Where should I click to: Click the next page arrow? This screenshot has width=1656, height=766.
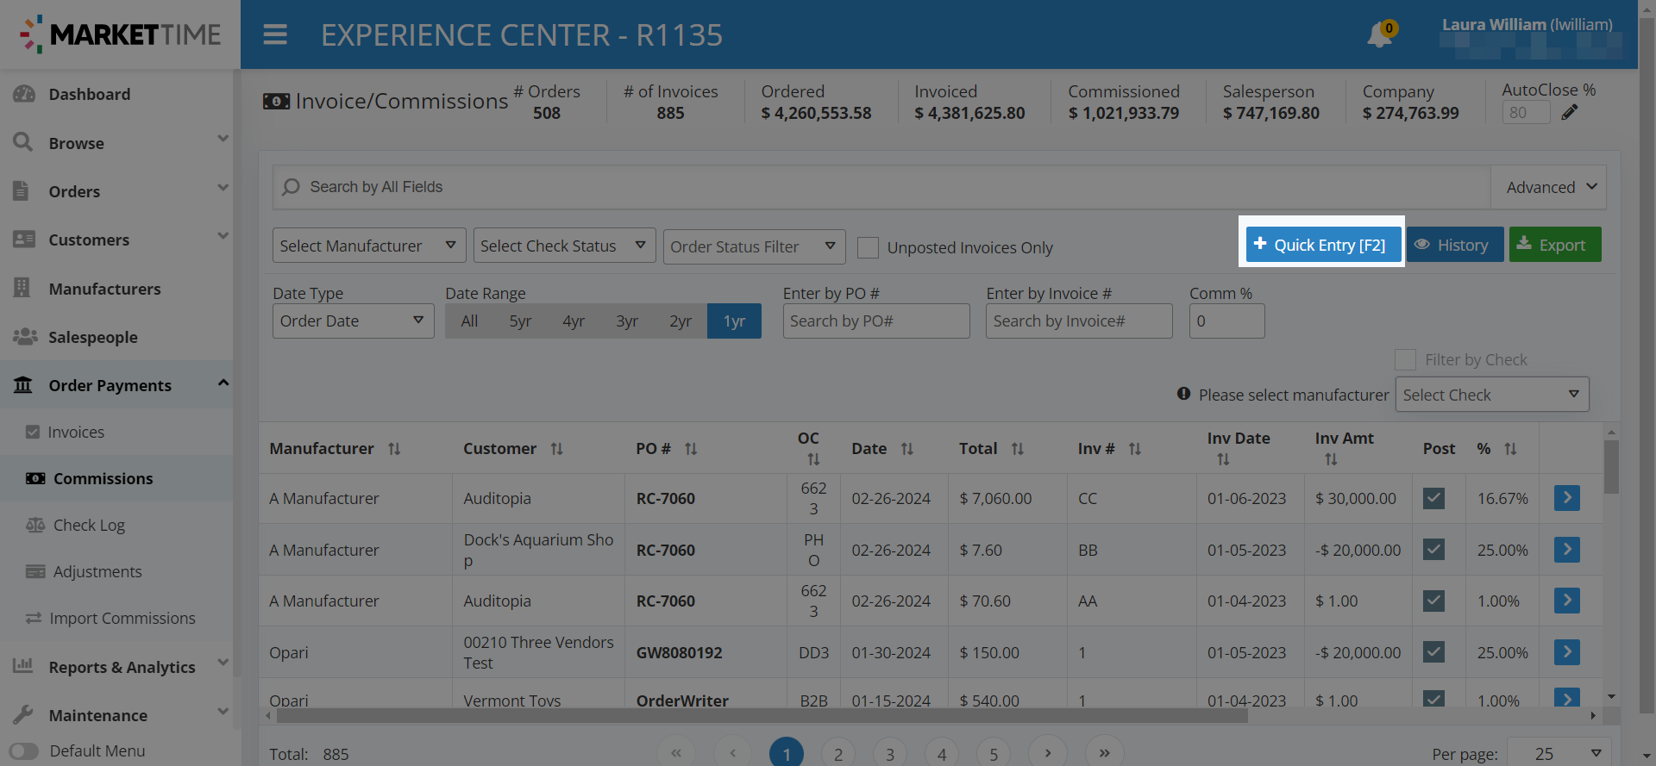[x=1048, y=753]
